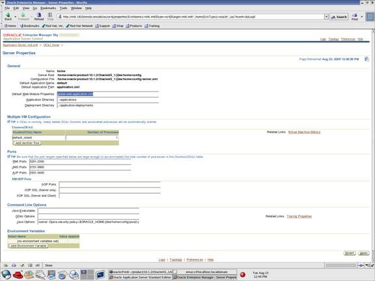Open the Products bookmark folder
Screen dimensions: 375x281
point(134,26)
